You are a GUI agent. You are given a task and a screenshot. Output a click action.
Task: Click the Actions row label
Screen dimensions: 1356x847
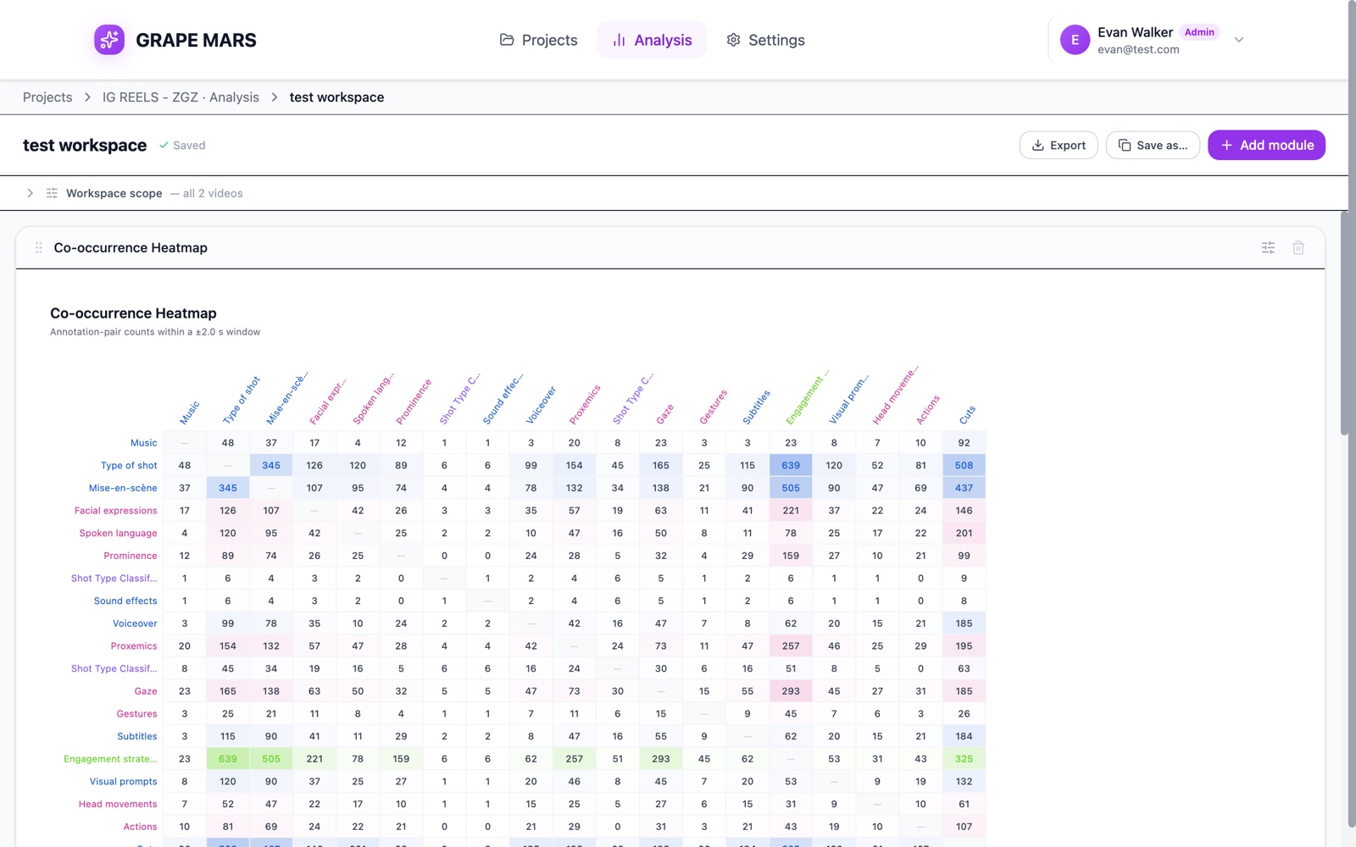coord(140,827)
